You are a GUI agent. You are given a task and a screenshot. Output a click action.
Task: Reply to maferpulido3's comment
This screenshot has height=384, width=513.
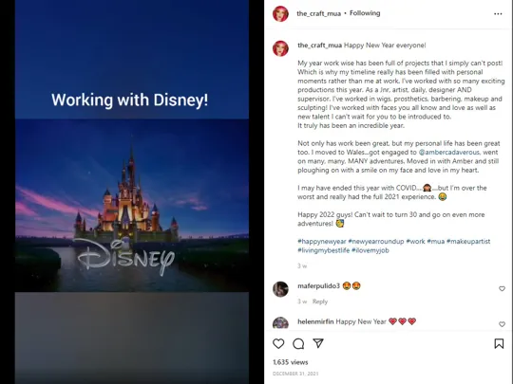[x=319, y=302]
